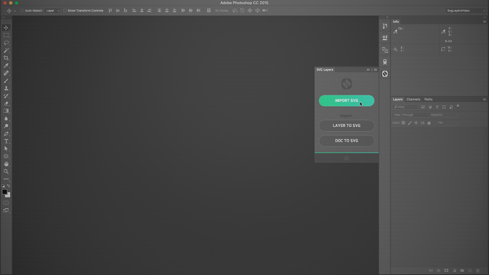Select the Crop tool

(6, 58)
